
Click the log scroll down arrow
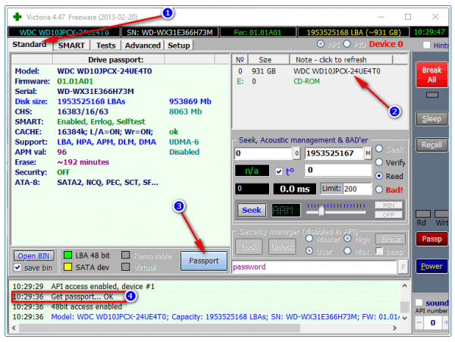[x=404, y=318]
